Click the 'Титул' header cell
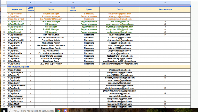The image size is (198, 112). coord(51,9)
